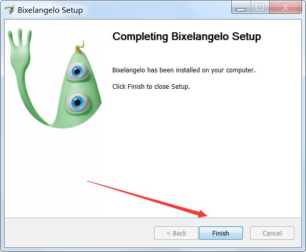Click the 'Click Finish to close Setup' text
This screenshot has width=306, height=252.
tap(151, 86)
